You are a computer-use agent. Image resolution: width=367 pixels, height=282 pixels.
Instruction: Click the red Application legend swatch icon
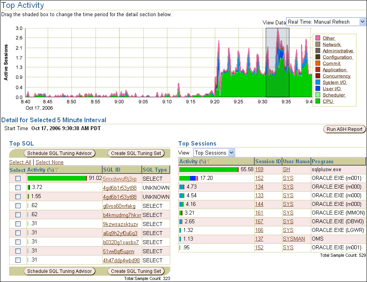point(317,70)
